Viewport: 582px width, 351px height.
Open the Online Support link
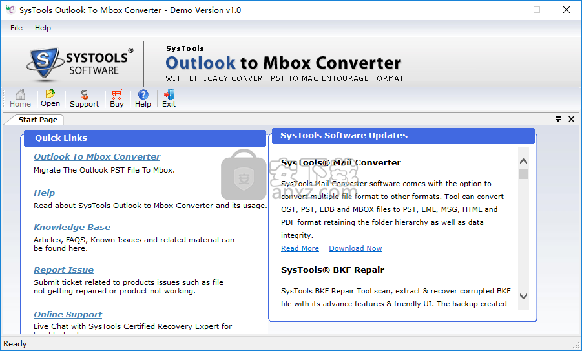[x=68, y=315]
